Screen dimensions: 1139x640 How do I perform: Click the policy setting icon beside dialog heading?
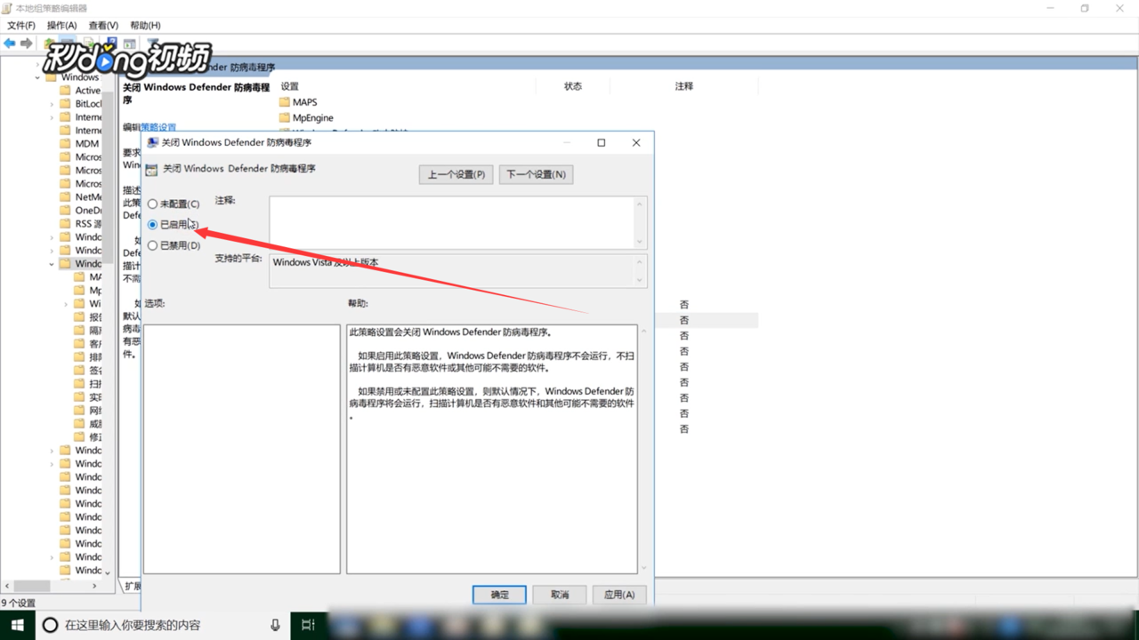tap(151, 169)
